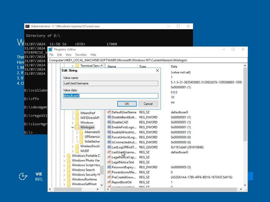Click the EnableSIHostInt DWORD icon
Screen dimensions: 270x202
click(109, 132)
